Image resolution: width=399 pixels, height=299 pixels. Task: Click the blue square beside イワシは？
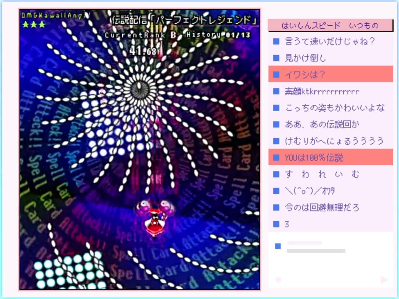[276, 75]
